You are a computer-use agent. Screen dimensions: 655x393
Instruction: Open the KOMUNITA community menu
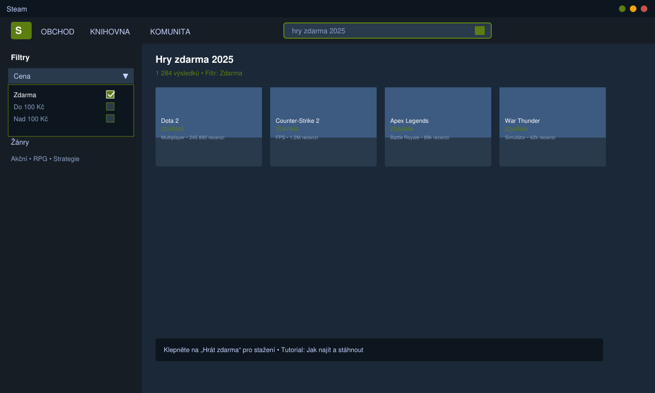tap(170, 32)
